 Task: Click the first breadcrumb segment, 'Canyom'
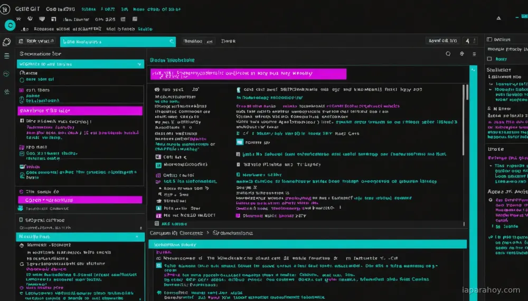[x=161, y=232]
